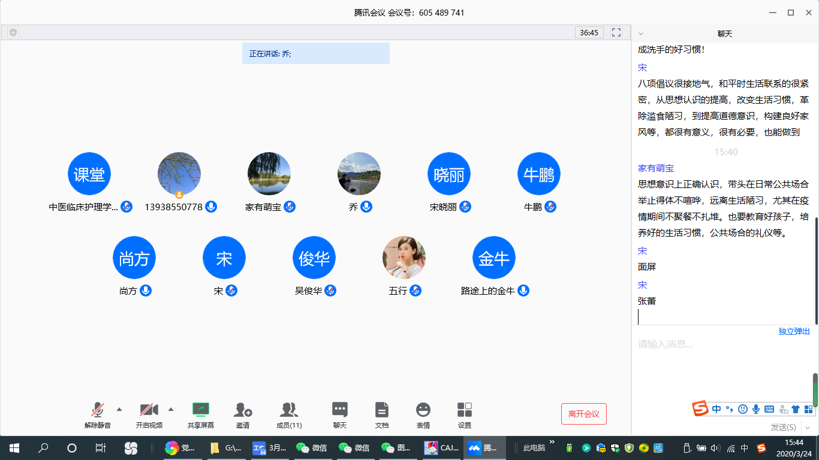The height and width of the screenshot is (460, 819).
Task: Click the 邀请 invite icon
Action: click(242, 410)
